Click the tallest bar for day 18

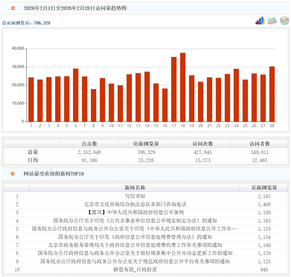click(183, 87)
